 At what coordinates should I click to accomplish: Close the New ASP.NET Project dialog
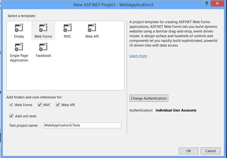pyautogui.click(x=217, y=3)
